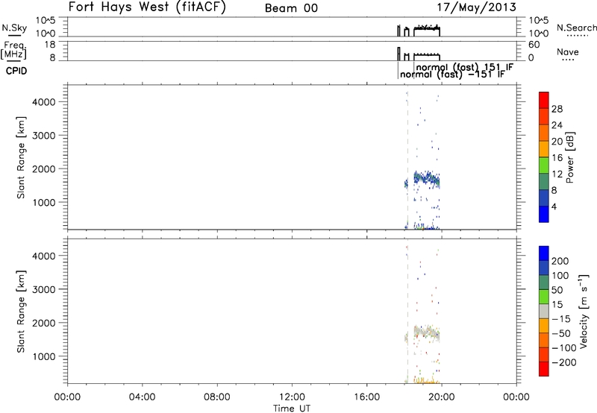Click the red top segment of Power color bar

click(x=544, y=100)
